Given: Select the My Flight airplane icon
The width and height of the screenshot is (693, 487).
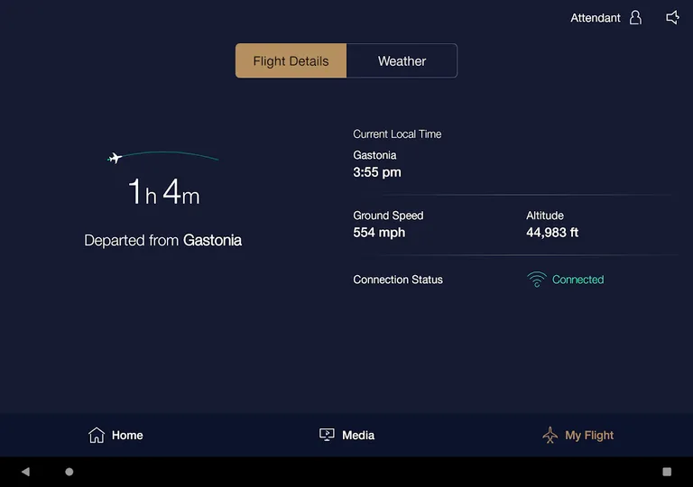Looking at the screenshot, I should (x=550, y=435).
